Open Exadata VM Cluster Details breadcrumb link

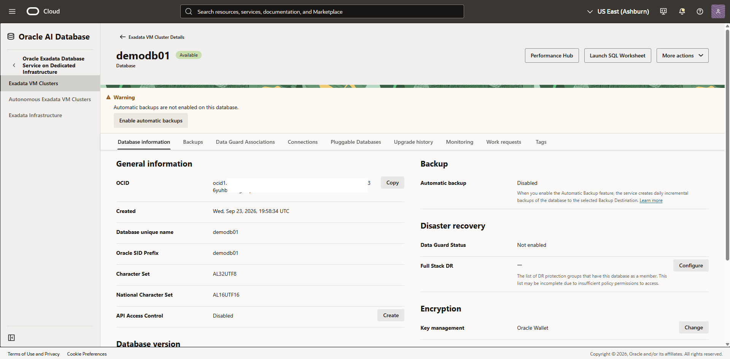[x=156, y=37]
